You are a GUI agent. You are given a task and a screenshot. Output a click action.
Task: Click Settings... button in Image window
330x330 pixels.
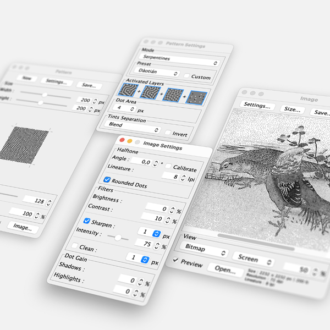pyautogui.click(x=257, y=105)
